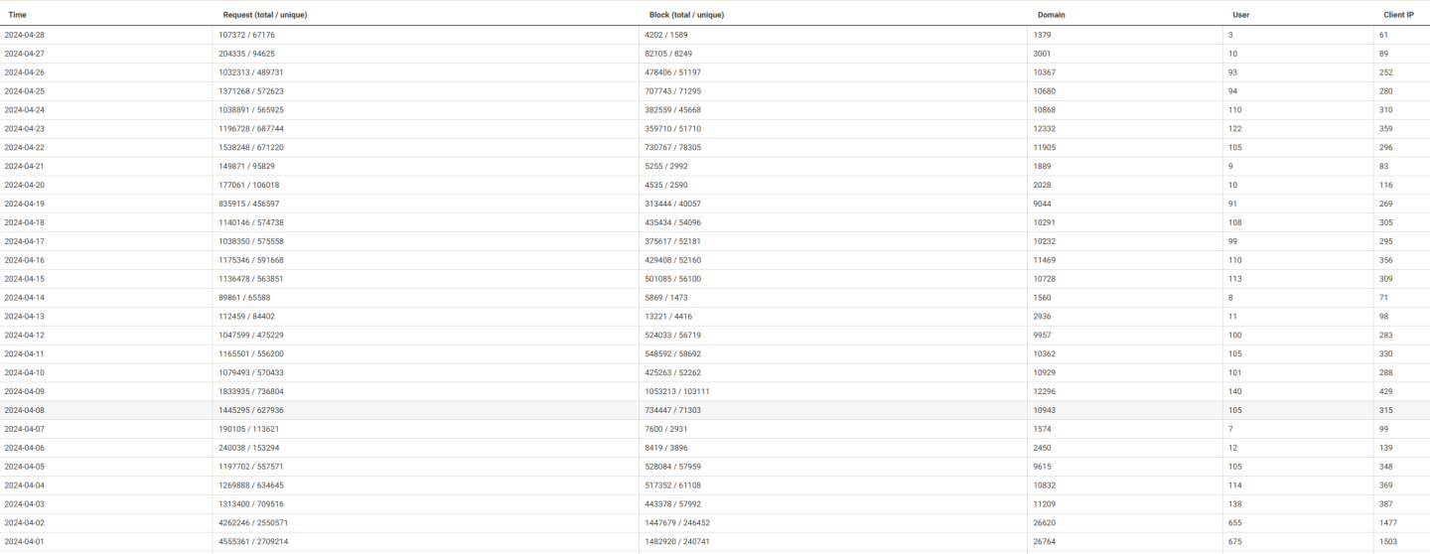Select the Domain column header
Screen dimensions: 1430x554
(1051, 15)
